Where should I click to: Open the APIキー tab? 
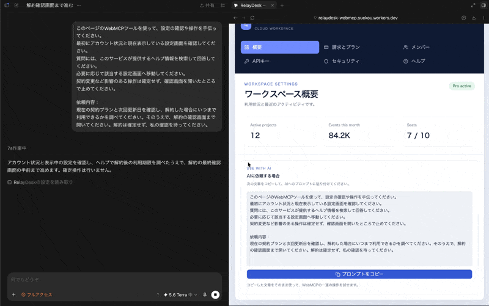click(257, 61)
